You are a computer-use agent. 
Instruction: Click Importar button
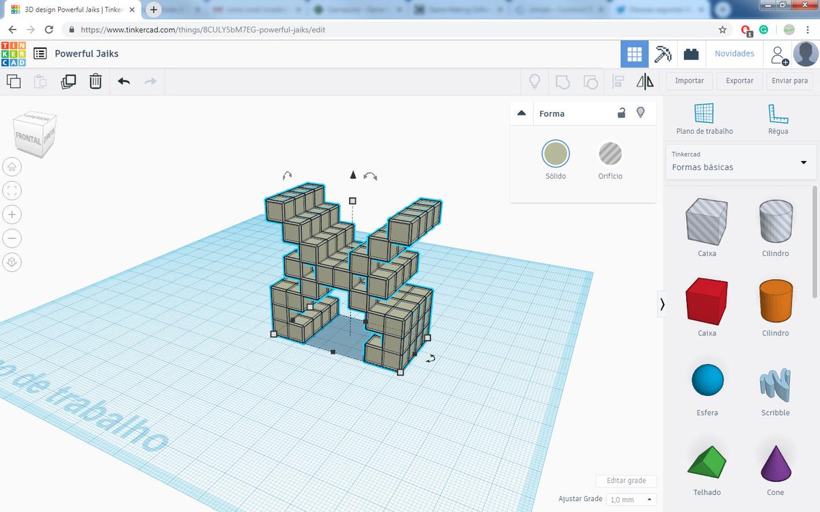click(689, 81)
